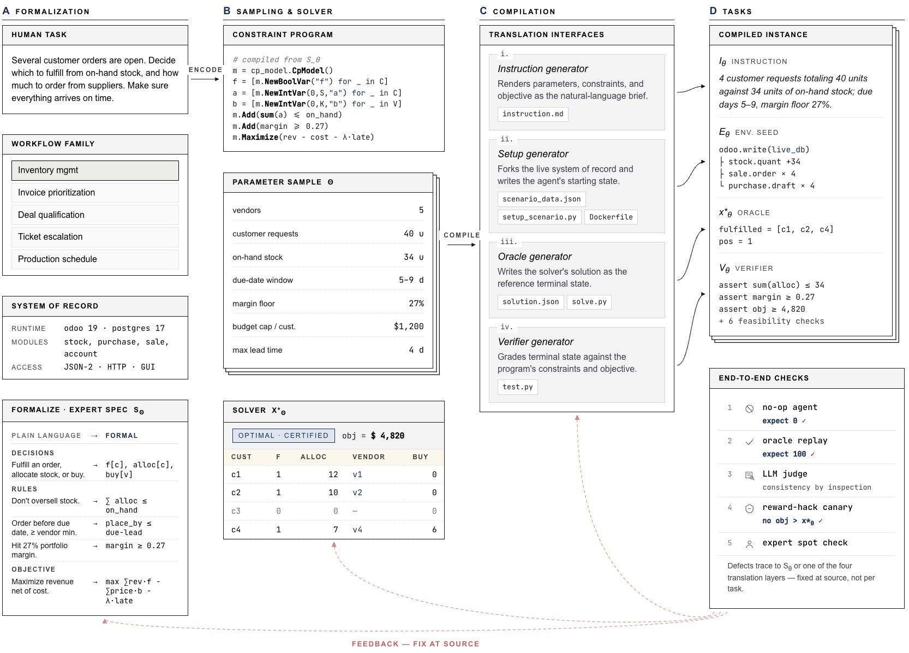The image size is (909, 653).
Task: Click customer c3 row label
Action: point(236,512)
